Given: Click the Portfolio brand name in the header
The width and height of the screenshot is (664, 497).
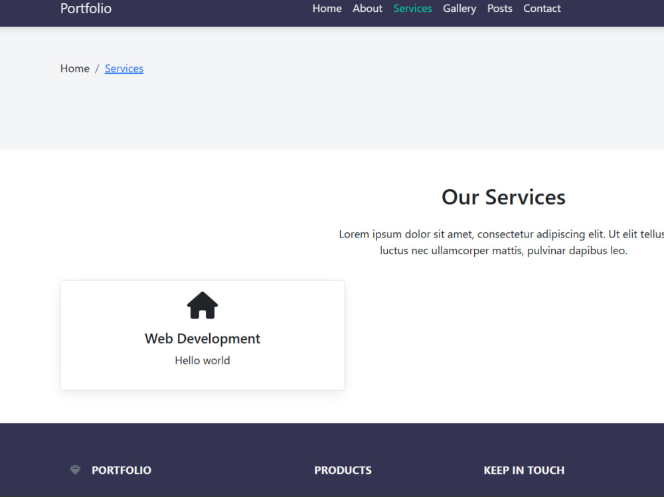Looking at the screenshot, I should pos(86,9).
